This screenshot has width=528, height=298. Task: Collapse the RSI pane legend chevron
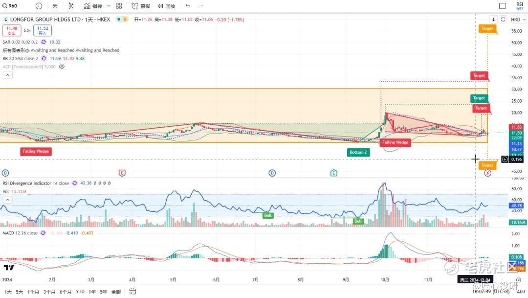pyautogui.click(x=8, y=200)
